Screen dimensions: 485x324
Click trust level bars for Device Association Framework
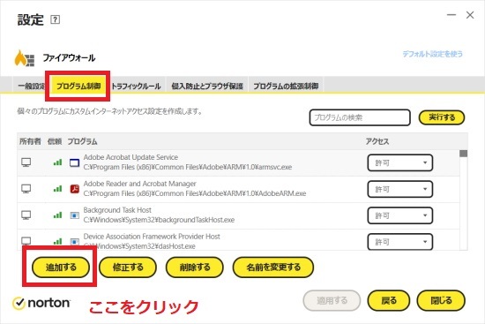click(x=57, y=241)
